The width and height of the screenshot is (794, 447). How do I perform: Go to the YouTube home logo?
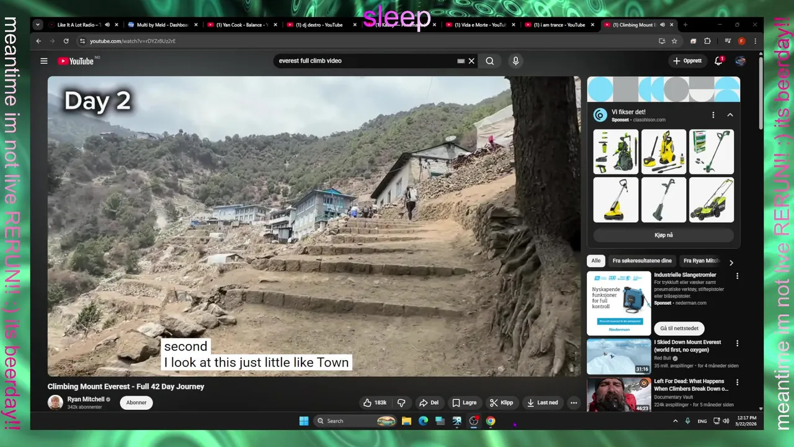[x=76, y=61]
